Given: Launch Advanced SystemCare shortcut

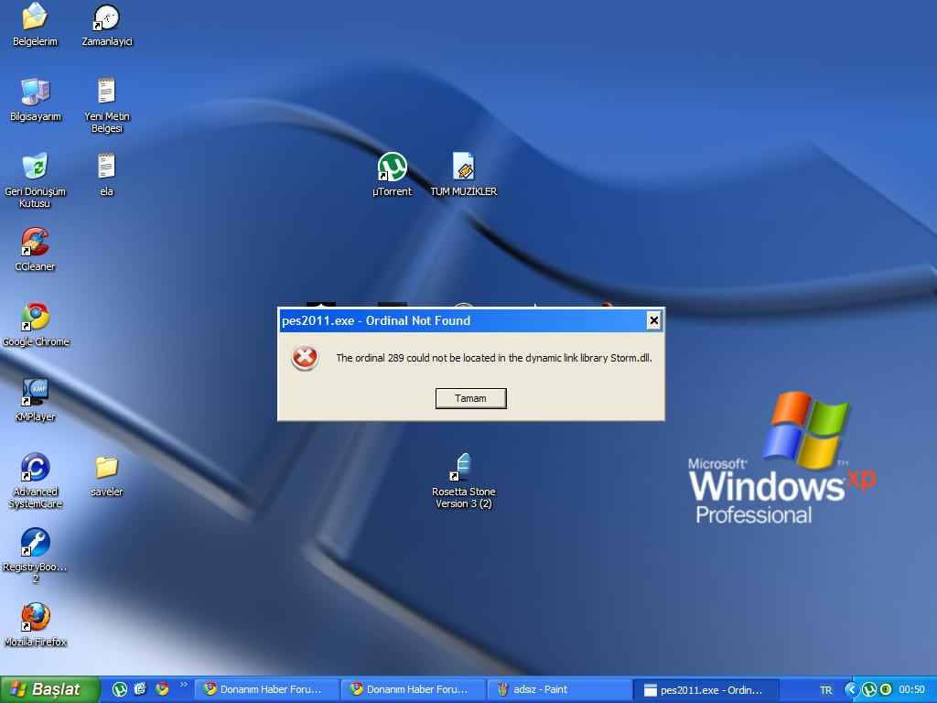Looking at the screenshot, I should point(36,481).
